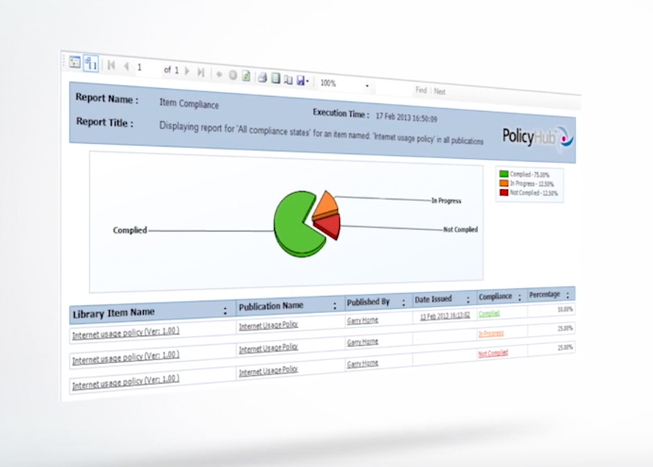The image size is (653, 467).
Task: Go to the next report page
Action: pyautogui.click(x=187, y=71)
